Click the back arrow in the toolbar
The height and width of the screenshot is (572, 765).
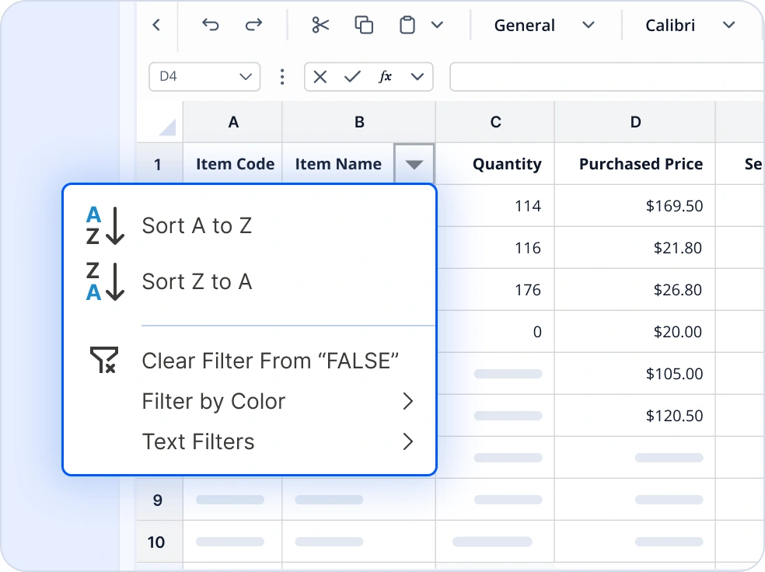155,24
